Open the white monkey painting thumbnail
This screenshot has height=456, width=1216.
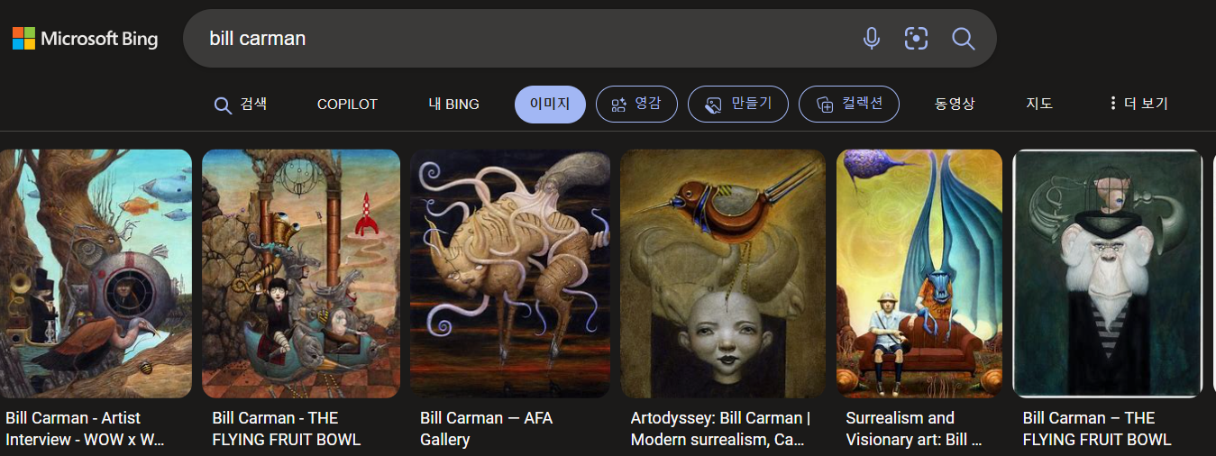[1108, 273]
